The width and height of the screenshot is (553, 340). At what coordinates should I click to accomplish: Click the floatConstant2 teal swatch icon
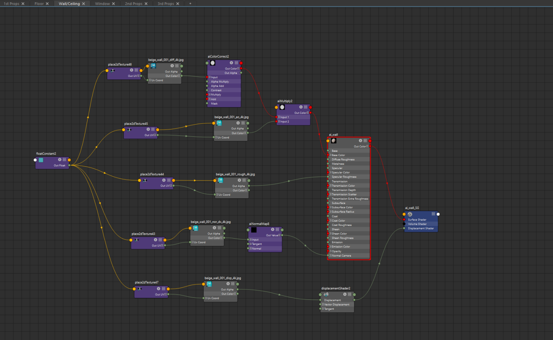click(41, 160)
